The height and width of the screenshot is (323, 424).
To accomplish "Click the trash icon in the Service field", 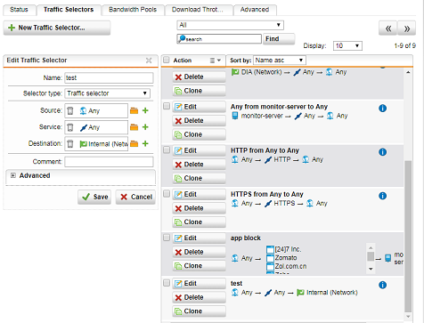I will click(x=70, y=127).
